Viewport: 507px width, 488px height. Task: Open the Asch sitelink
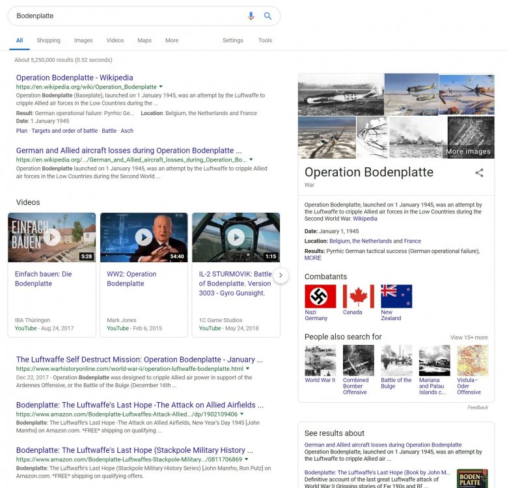click(x=127, y=131)
